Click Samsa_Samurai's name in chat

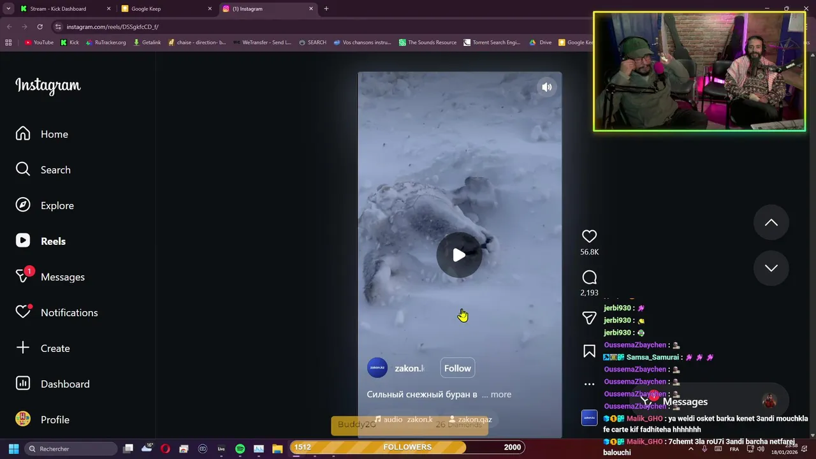(653, 358)
